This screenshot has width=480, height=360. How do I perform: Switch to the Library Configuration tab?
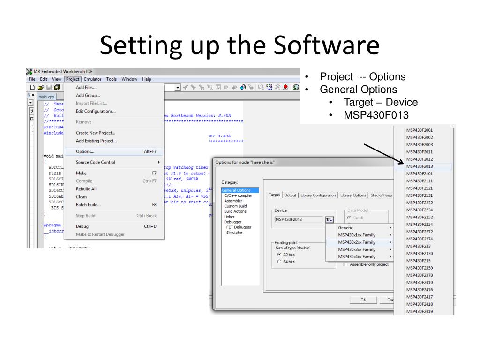[x=318, y=195]
